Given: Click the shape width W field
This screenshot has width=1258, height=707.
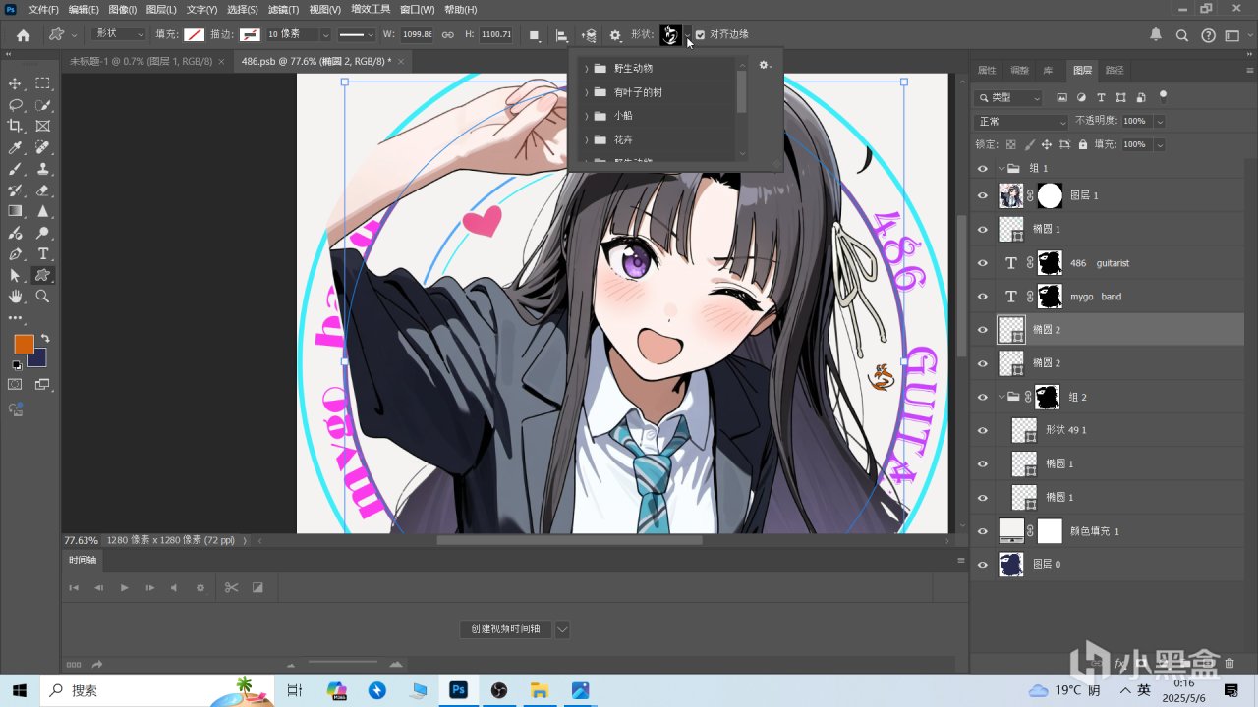Looking at the screenshot, I should 418,34.
